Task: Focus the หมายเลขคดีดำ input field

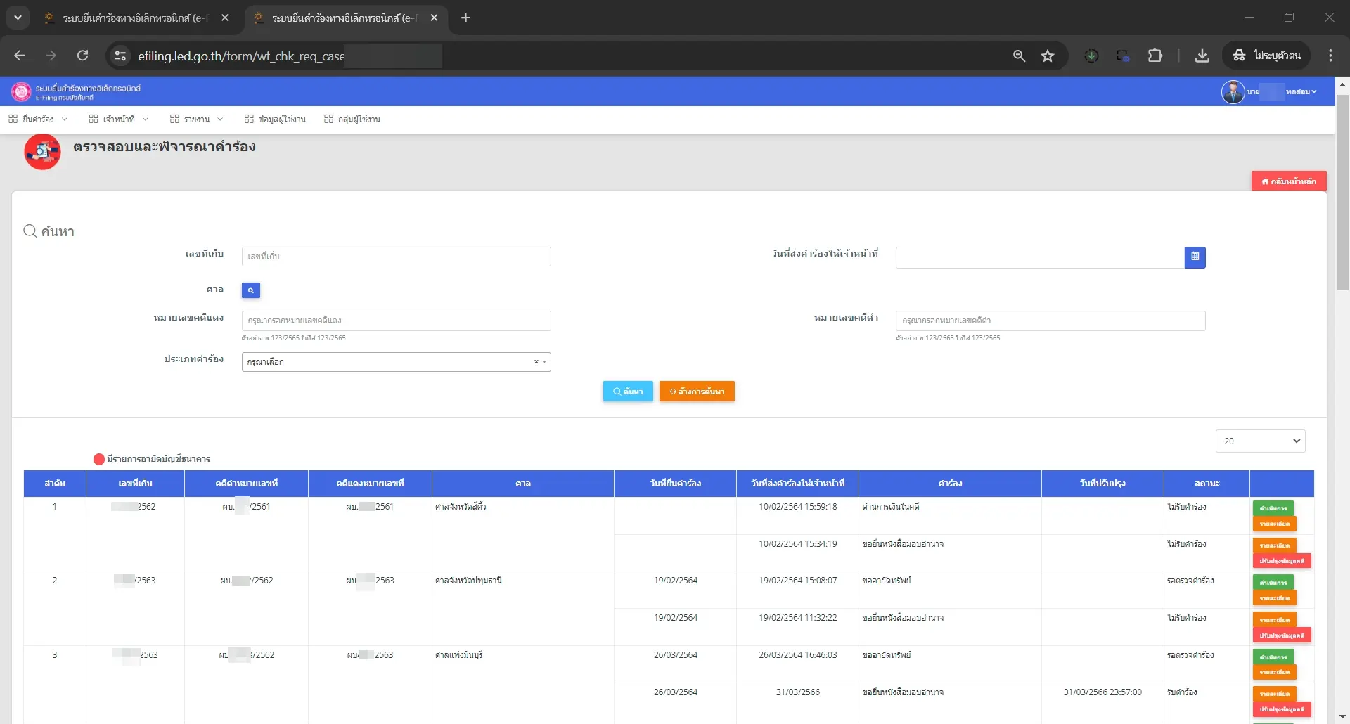Action: point(1050,321)
